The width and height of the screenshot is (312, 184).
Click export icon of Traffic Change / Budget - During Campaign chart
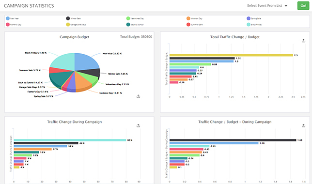(303, 125)
